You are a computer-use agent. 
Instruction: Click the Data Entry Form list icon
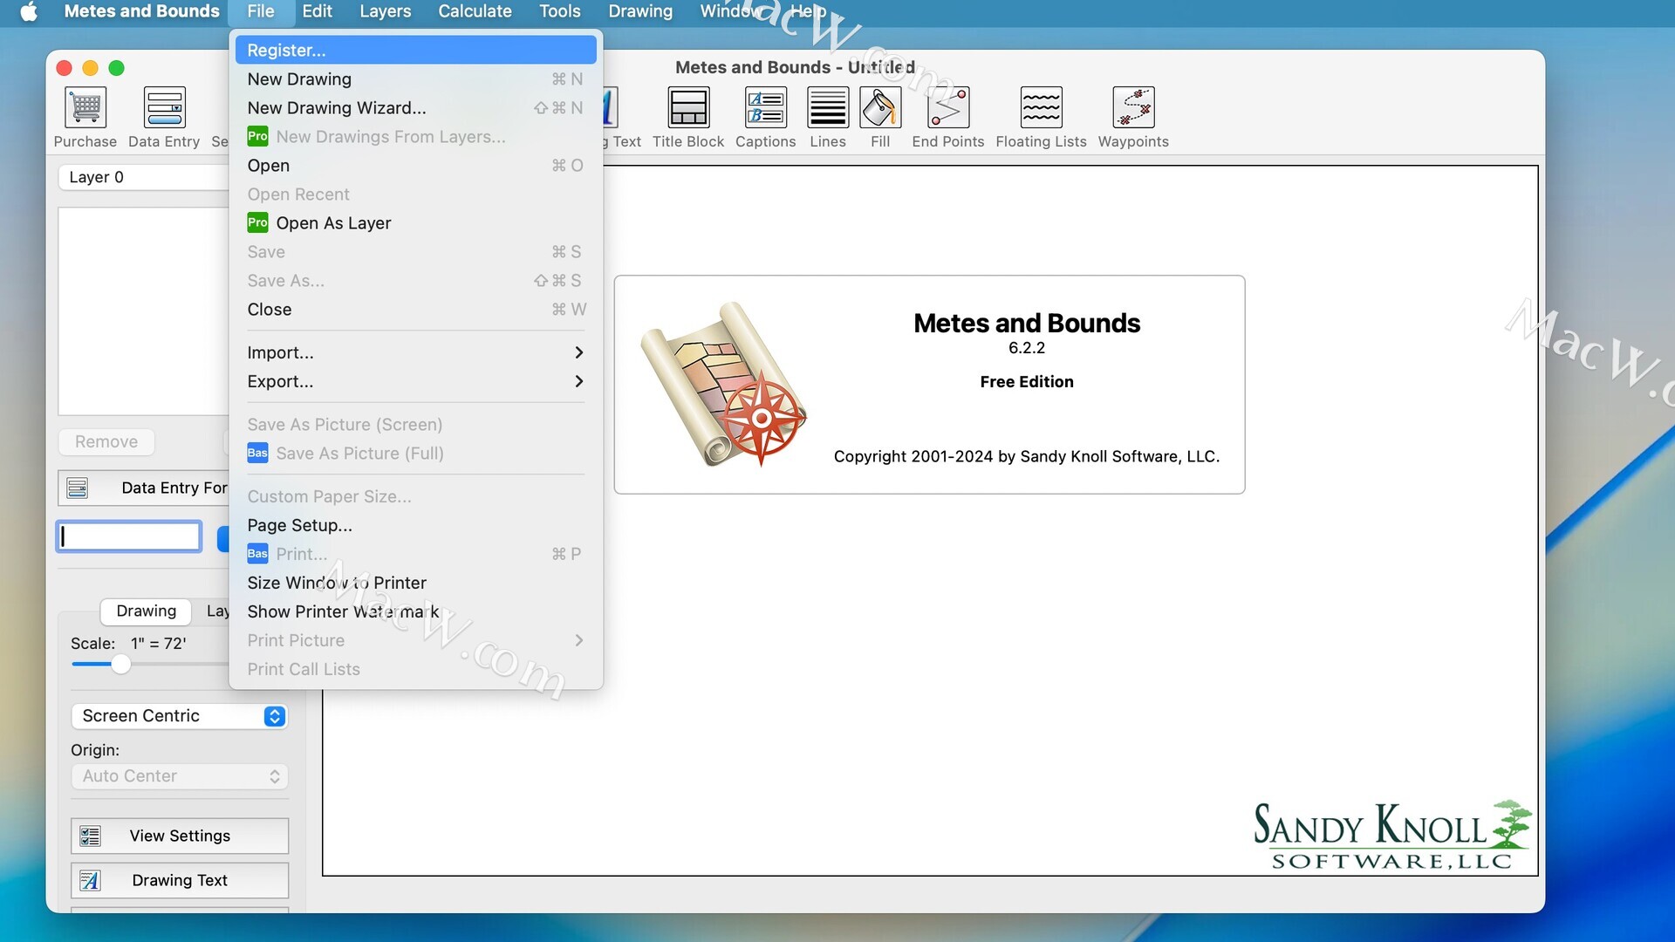pyautogui.click(x=78, y=488)
